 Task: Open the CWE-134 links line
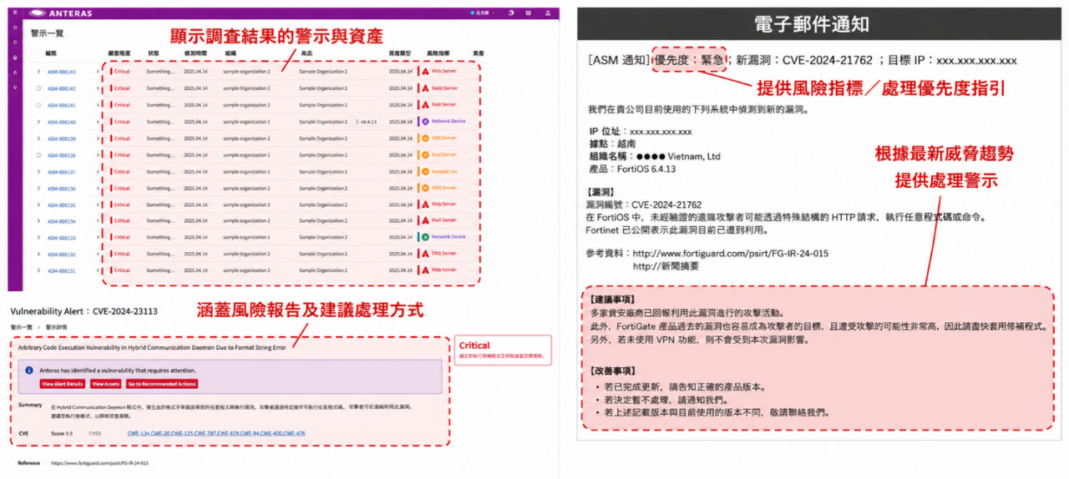coord(216,434)
